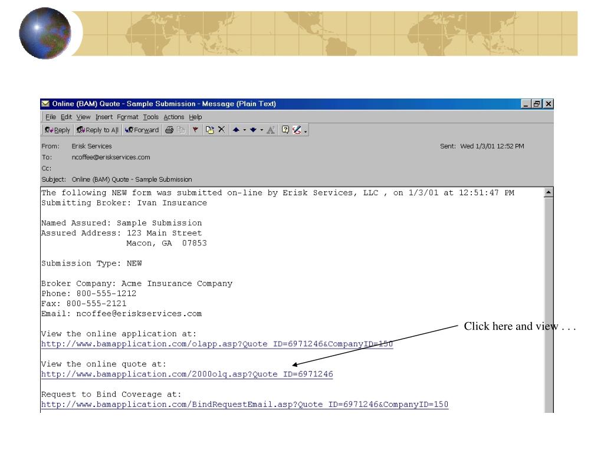Click the Email: ncoffee@eriskservices.com line in body
This screenshot has width=604, height=453.
coord(122,314)
